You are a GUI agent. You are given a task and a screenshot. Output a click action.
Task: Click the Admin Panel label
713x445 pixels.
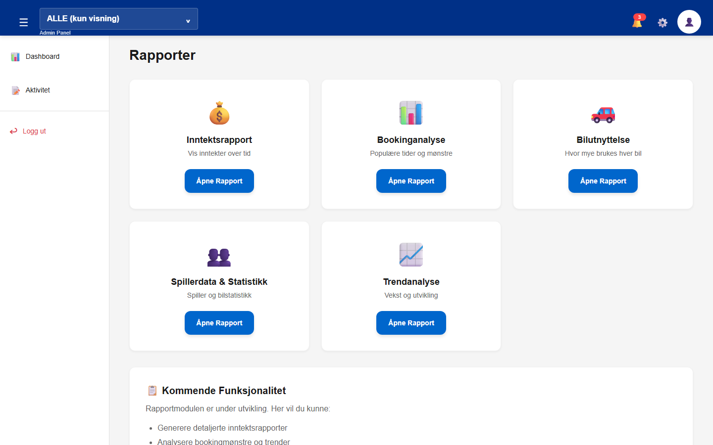pyautogui.click(x=55, y=33)
